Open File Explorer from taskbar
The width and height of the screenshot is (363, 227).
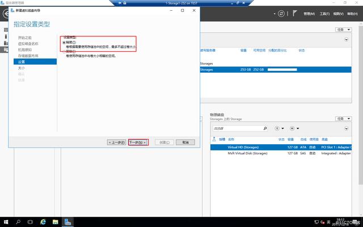(x=56, y=222)
